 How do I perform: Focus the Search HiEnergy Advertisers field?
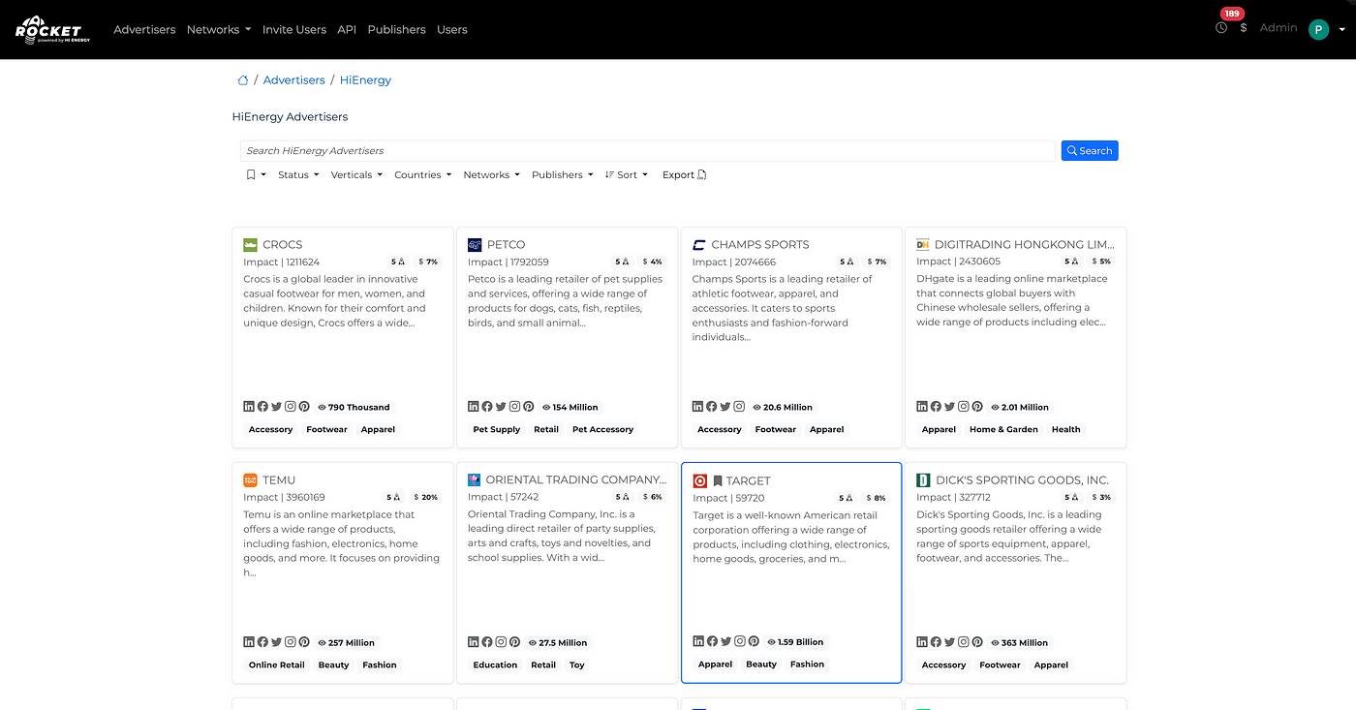pos(648,151)
